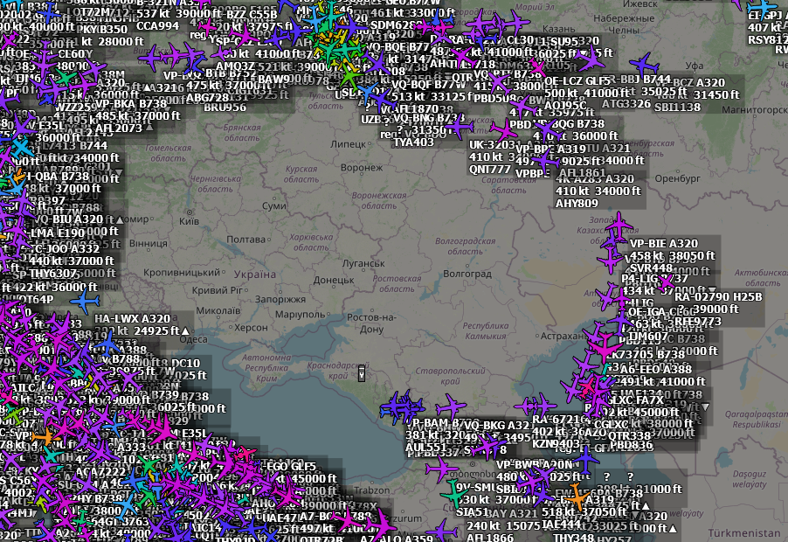This screenshot has width=788, height=542.
Task: Click the A6-EEO A388 label
Action: [655, 369]
